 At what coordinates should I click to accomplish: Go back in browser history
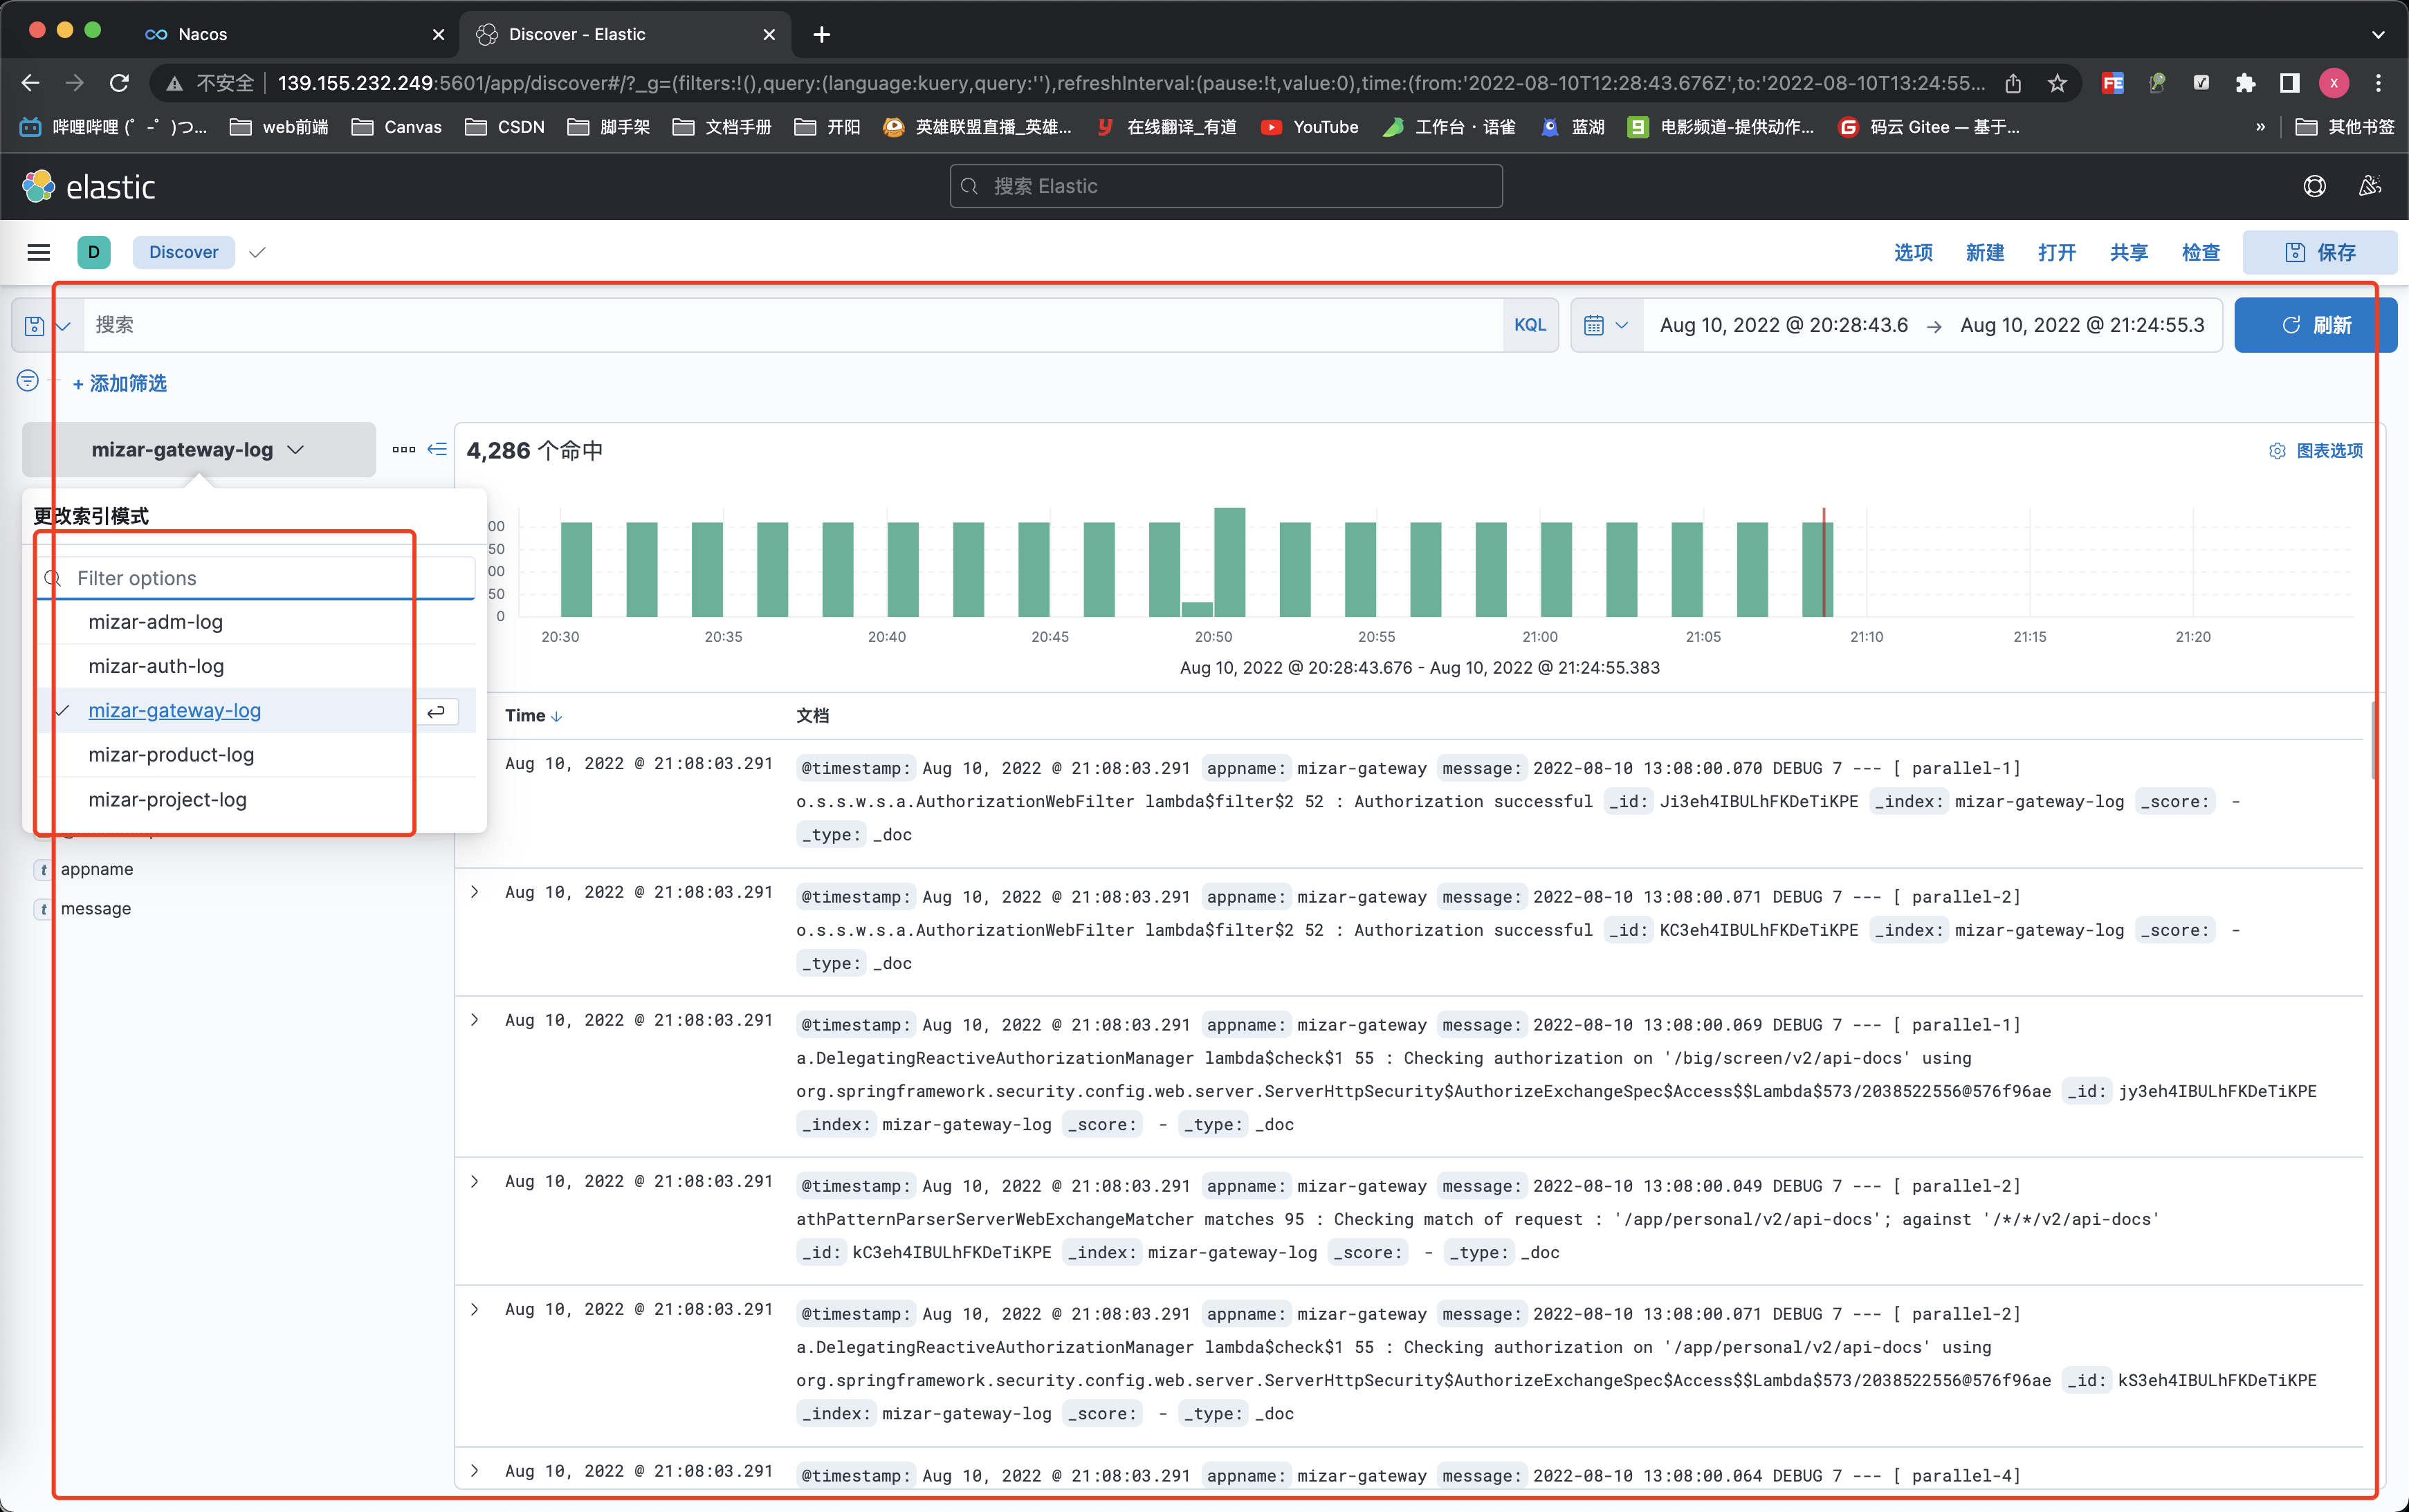tap(31, 83)
